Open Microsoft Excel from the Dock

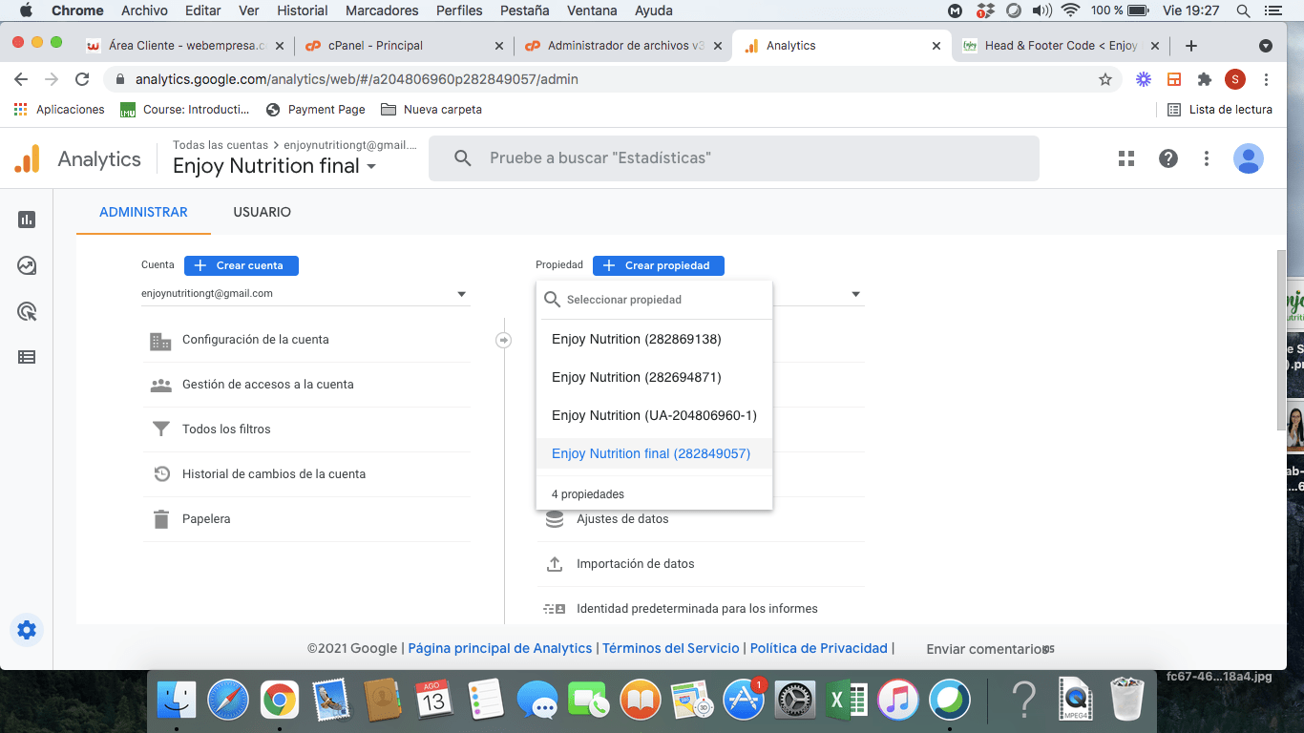click(x=847, y=701)
